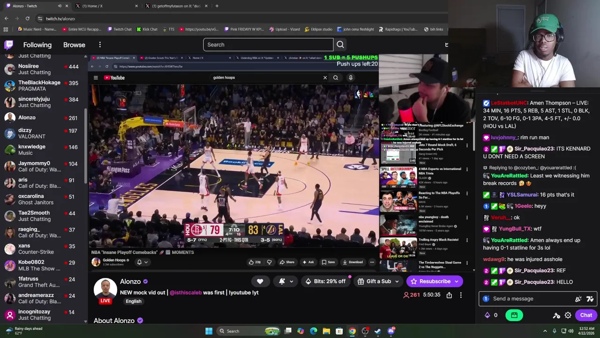Open the Kick Chat bookmark
This screenshot has width=600, height=338.
[147, 29]
